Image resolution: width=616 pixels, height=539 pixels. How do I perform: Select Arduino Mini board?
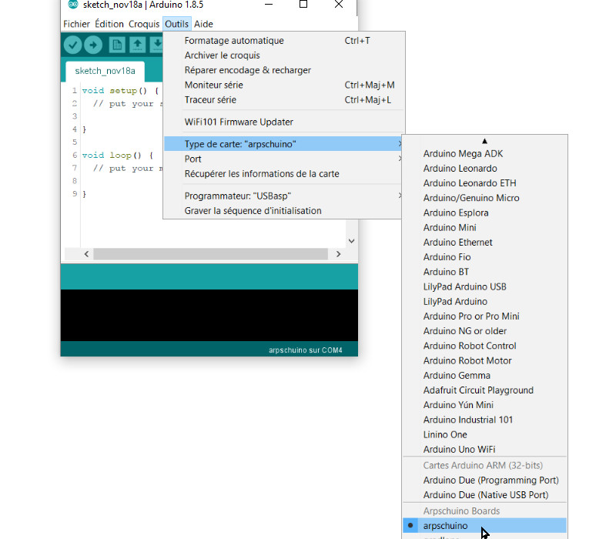[x=485, y=227]
